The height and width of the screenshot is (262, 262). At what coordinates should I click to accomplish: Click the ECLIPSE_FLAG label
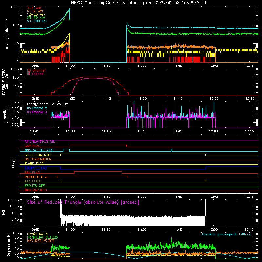click(x=36, y=168)
